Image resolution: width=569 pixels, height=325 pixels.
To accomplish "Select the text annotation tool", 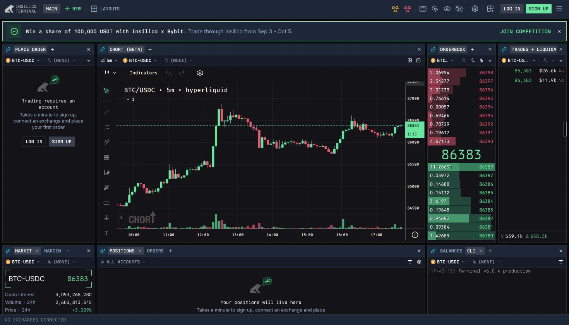I will 106,233.
